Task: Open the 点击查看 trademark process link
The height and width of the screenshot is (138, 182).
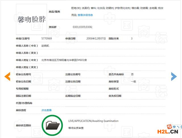Action: 46,110
